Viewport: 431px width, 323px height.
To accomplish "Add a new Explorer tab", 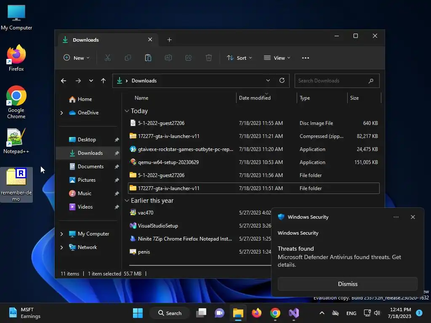I will tap(169, 40).
